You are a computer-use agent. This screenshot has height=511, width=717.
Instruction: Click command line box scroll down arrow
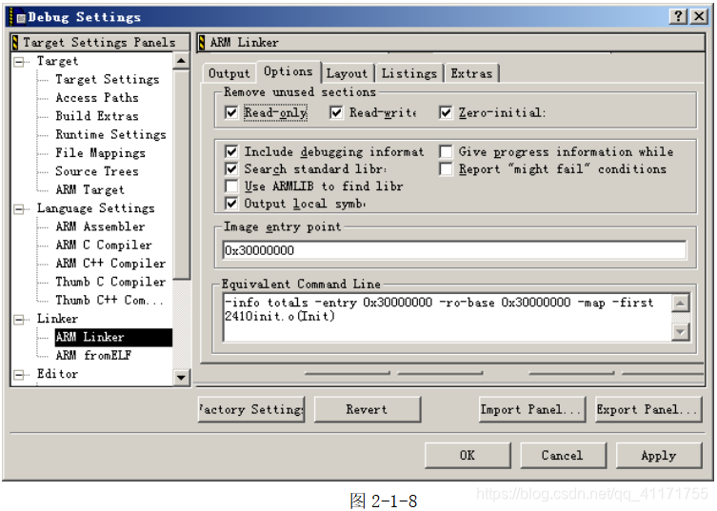(x=681, y=332)
